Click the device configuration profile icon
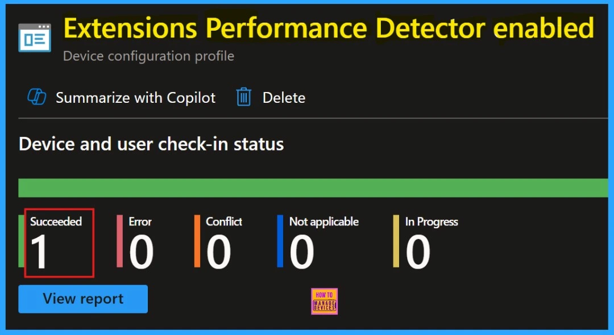 [34, 36]
